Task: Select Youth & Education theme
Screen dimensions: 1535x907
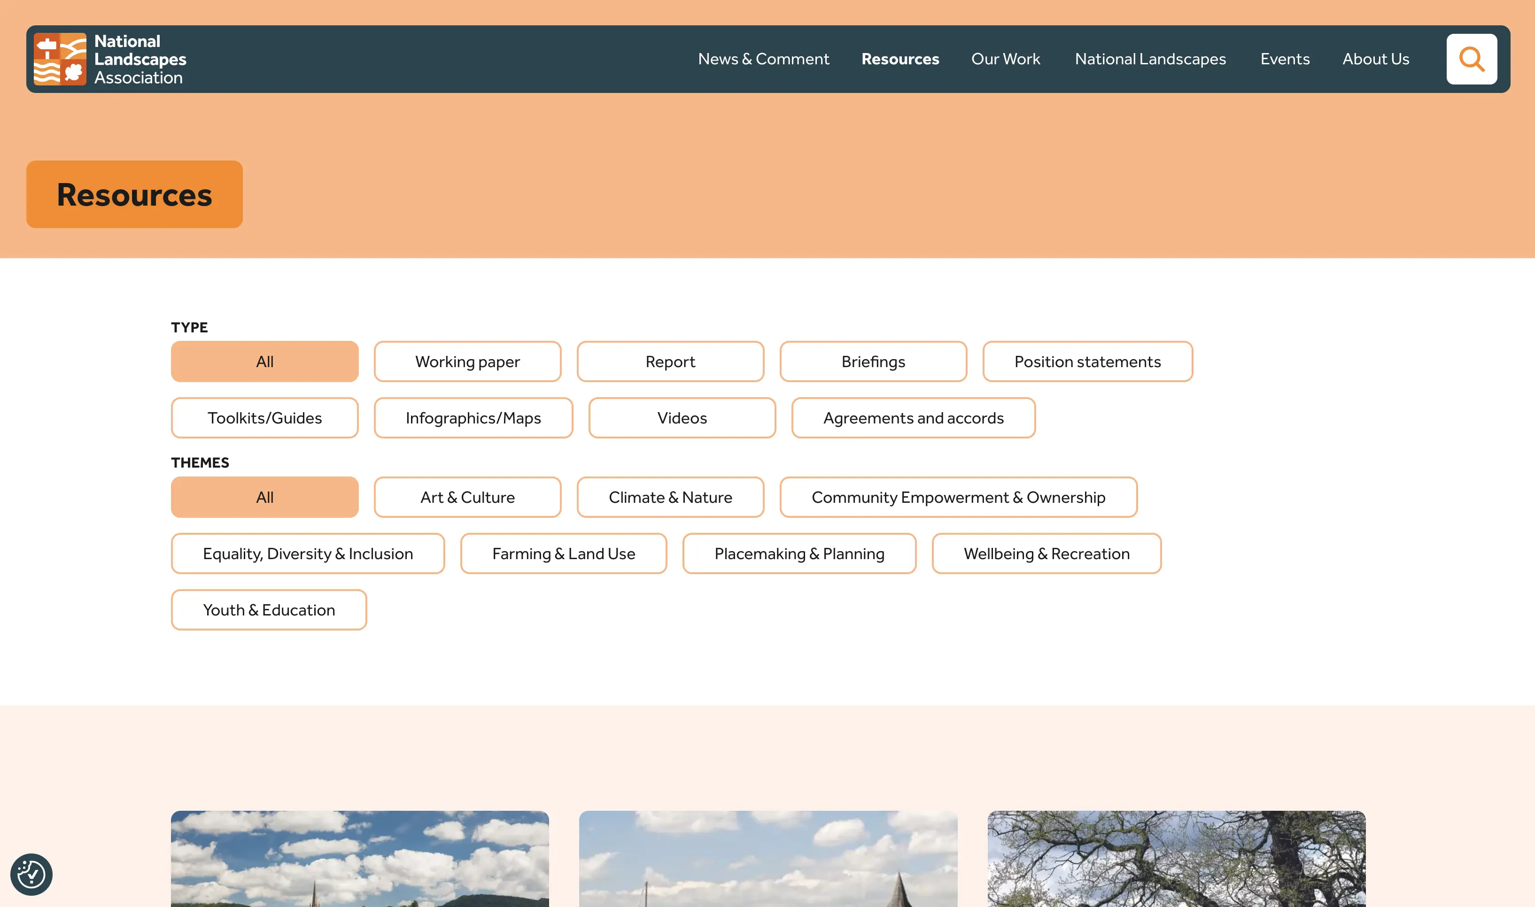Action: (x=269, y=610)
